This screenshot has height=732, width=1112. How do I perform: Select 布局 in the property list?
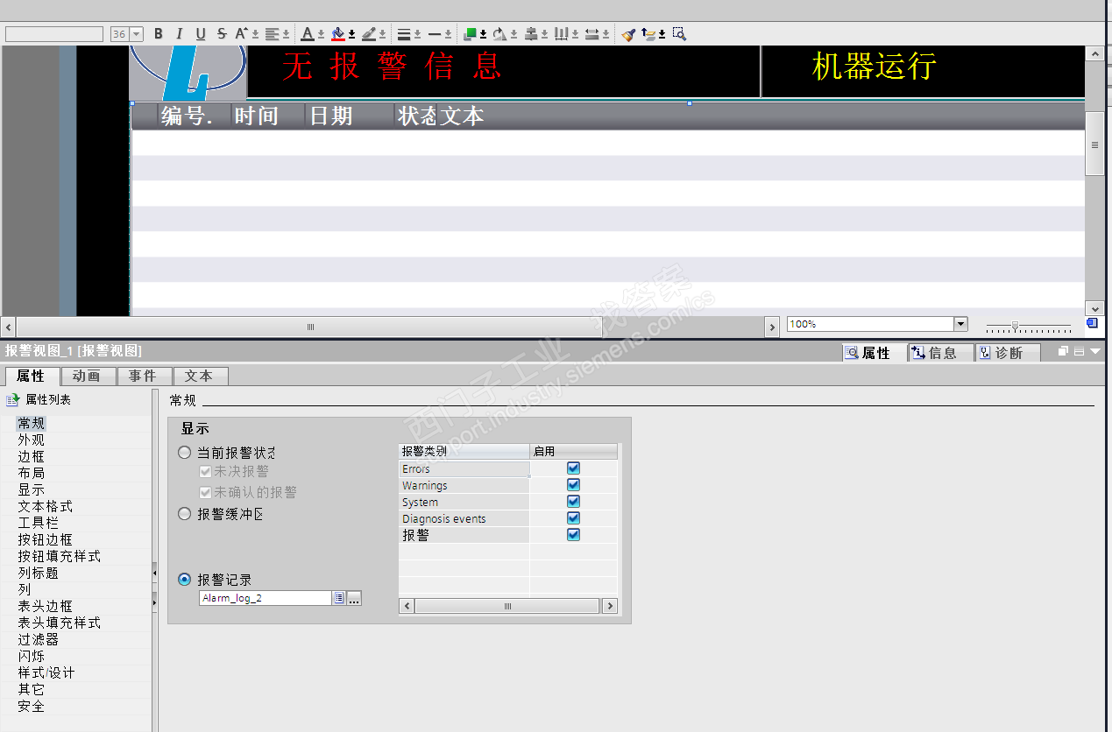31,473
